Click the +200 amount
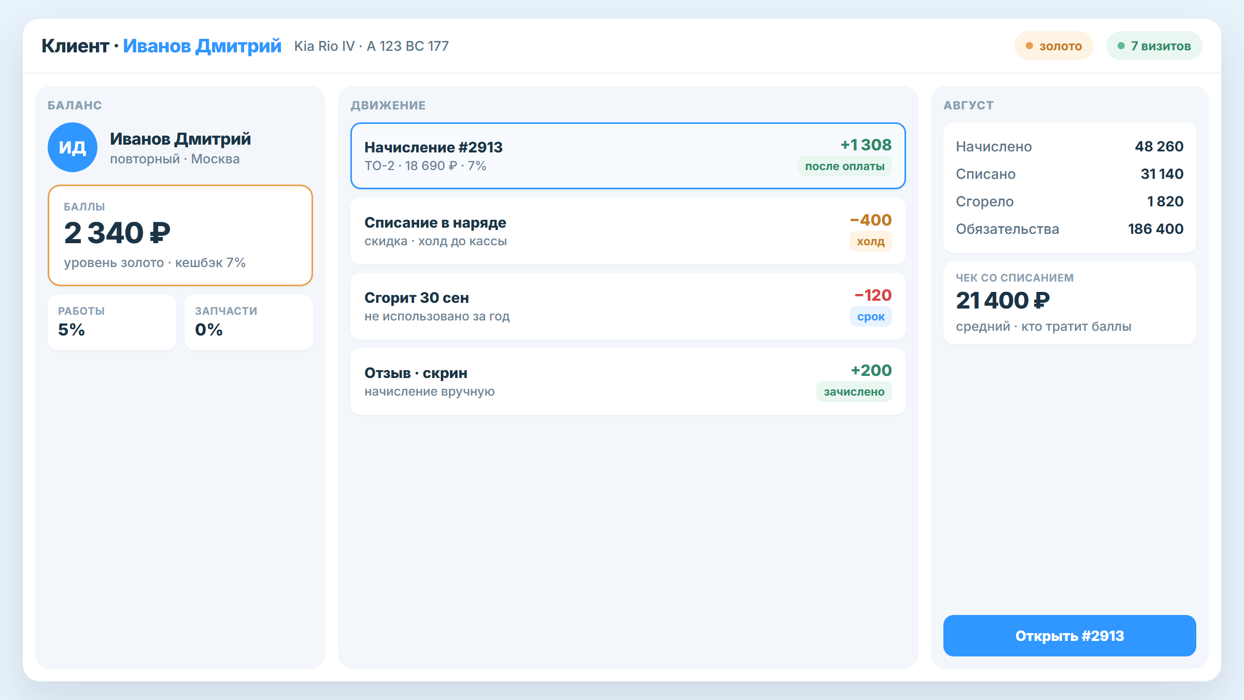The height and width of the screenshot is (700, 1244). pos(871,370)
